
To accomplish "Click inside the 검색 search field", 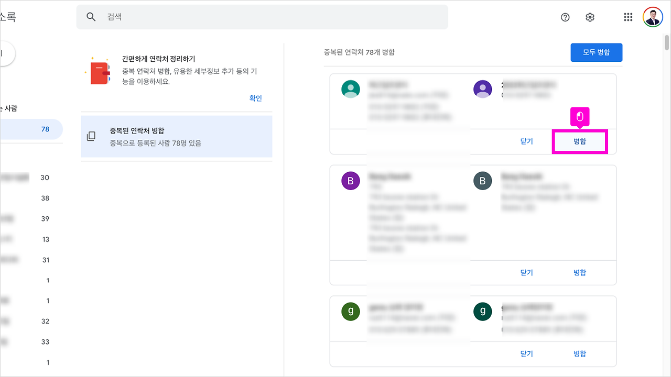I will 262,17.
